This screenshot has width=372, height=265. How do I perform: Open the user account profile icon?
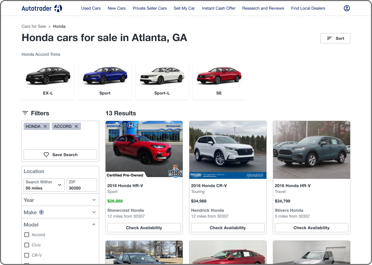(347, 8)
